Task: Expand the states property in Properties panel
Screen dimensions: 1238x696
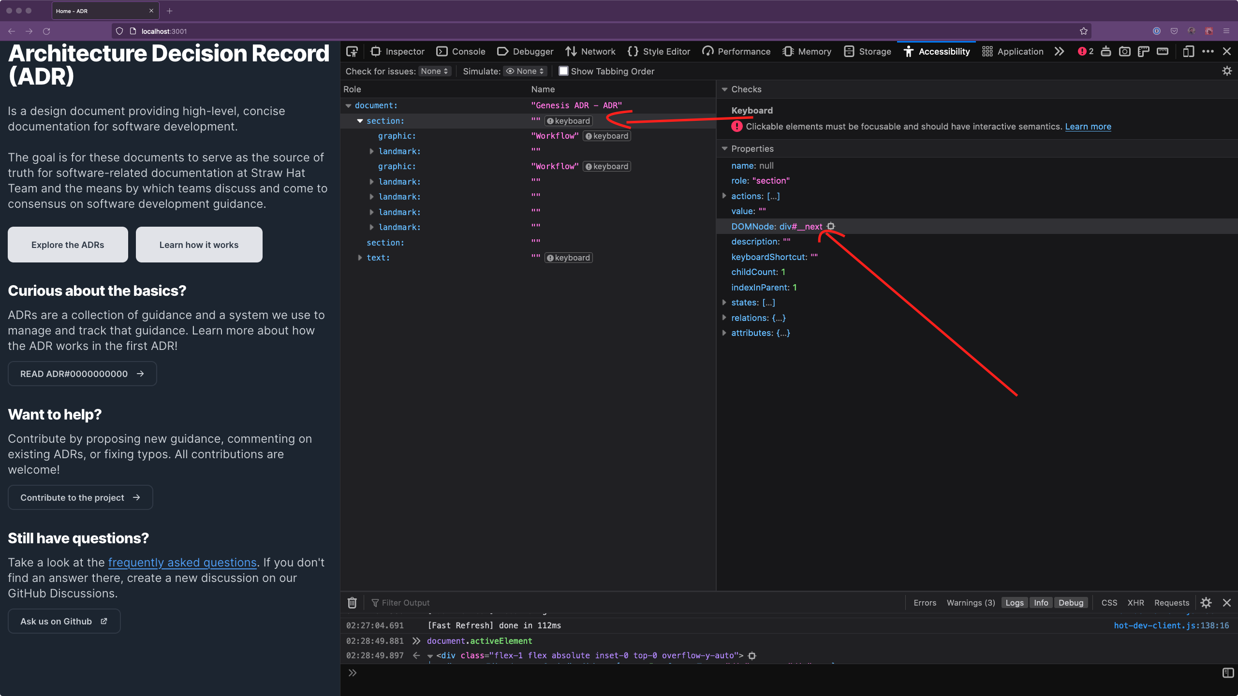Action: [x=724, y=302]
